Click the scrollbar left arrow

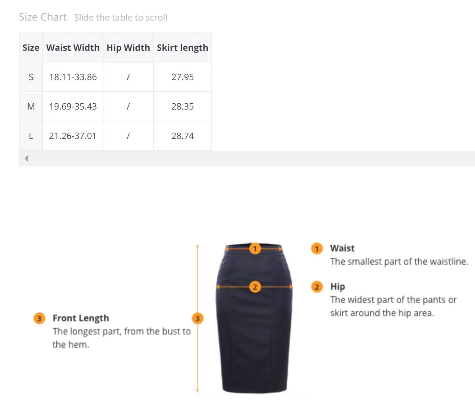pyautogui.click(x=27, y=158)
